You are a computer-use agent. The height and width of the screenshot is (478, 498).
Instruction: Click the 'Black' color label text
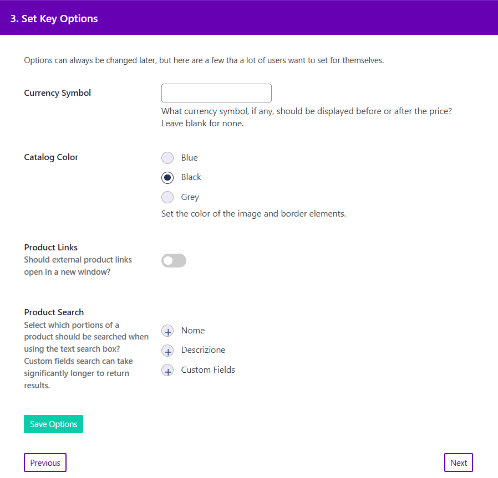pos(191,177)
